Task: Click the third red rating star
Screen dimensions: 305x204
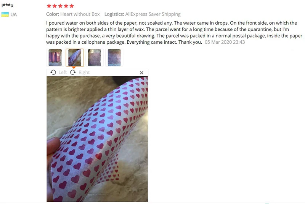Action: point(60,6)
